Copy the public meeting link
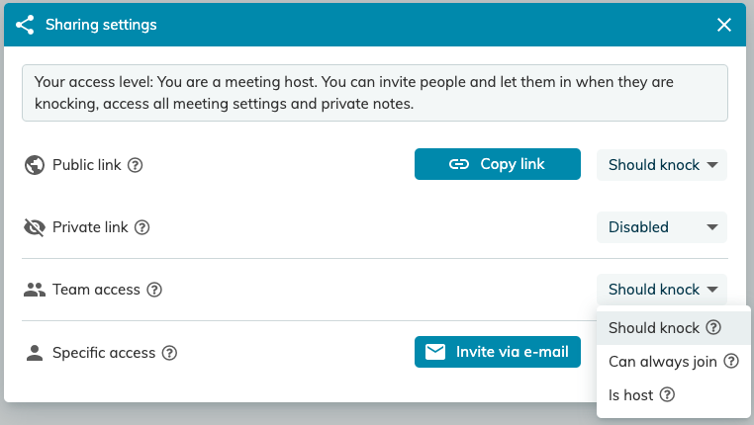This screenshot has width=754, height=425. (x=497, y=164)
